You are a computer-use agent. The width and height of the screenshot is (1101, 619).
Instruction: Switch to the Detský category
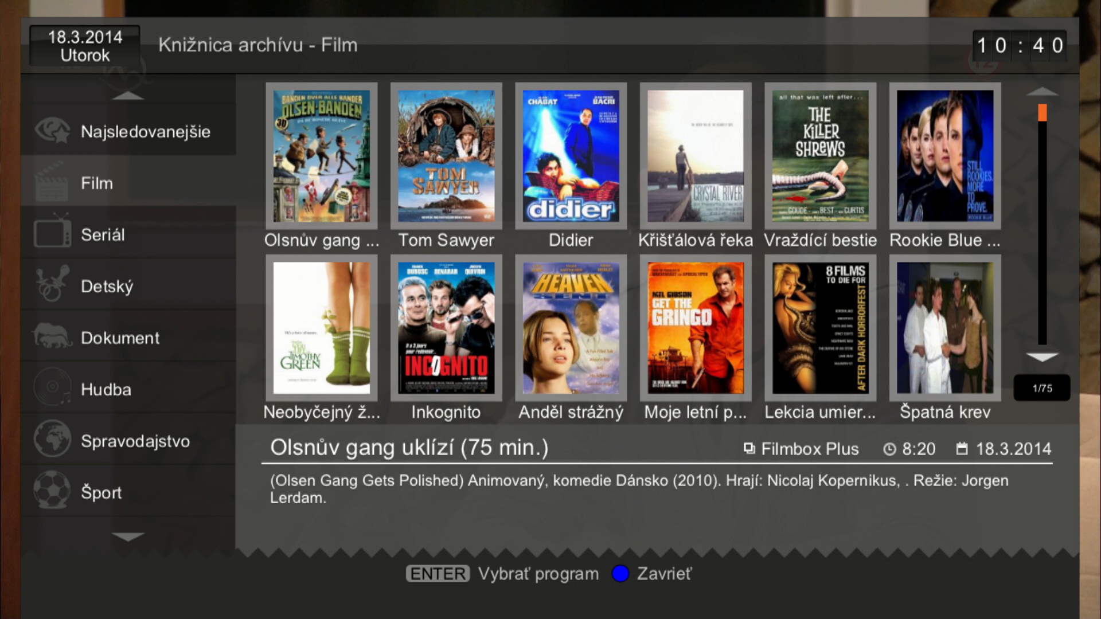(x=128, y=286)
